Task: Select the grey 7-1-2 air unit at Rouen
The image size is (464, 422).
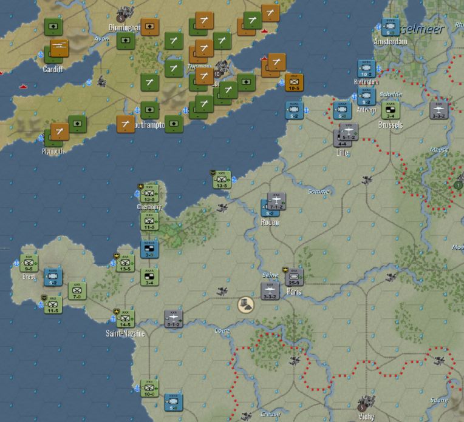Action: pos(277,201)
